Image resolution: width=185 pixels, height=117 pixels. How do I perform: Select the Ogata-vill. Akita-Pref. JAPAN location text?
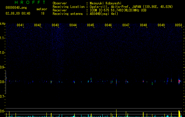(x=131, y=7)
